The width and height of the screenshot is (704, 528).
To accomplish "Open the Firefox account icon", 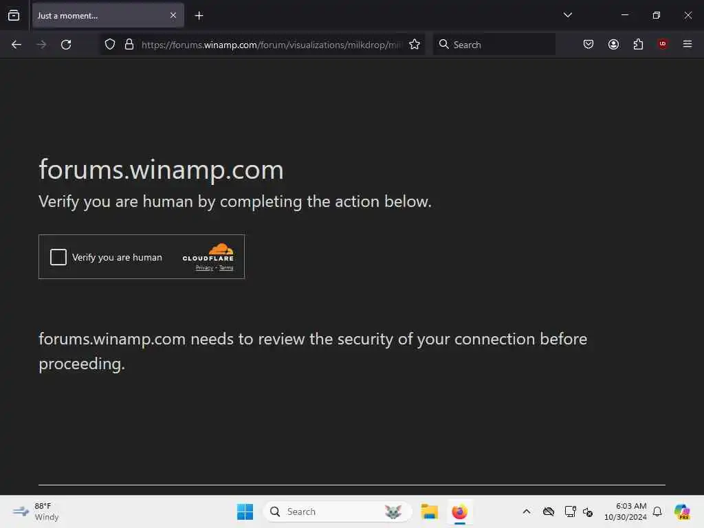I will [613, 44].
